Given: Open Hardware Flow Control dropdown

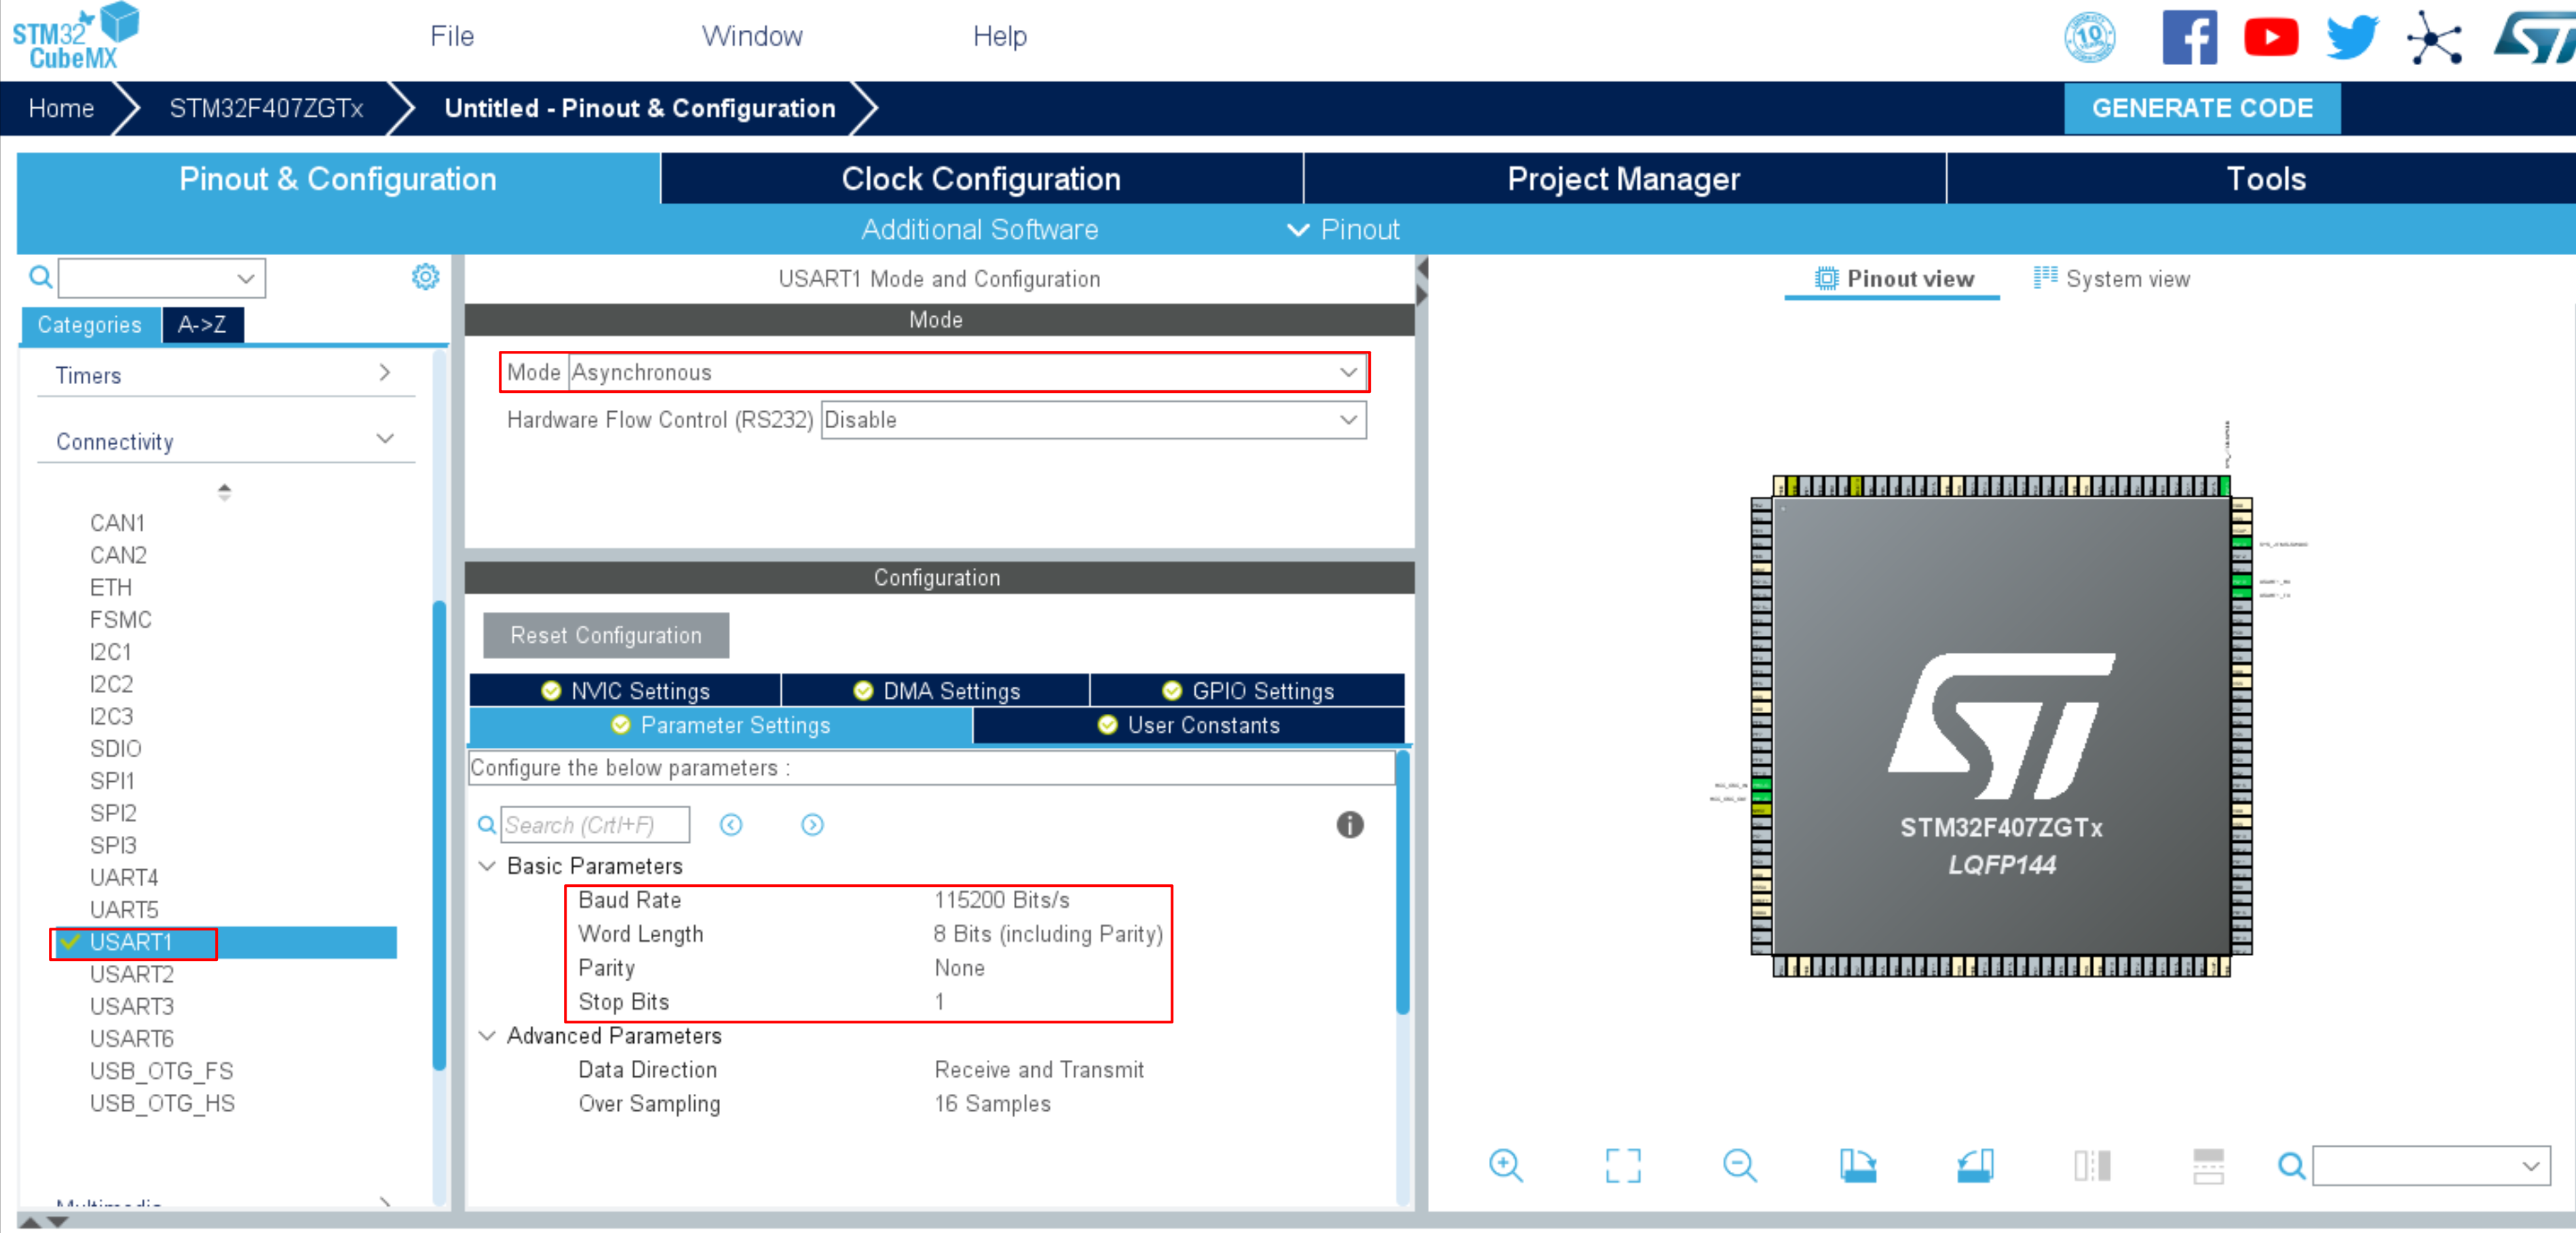Looking at the screenshot, I should coord(1092,420).
